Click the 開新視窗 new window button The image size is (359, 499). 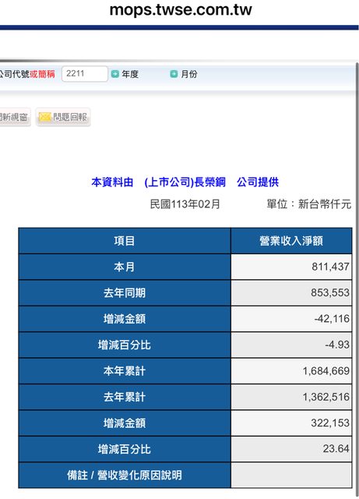coord(15,117)
